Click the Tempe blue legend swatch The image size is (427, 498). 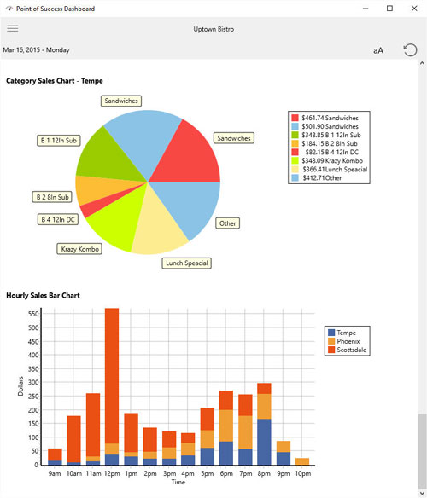pos(331,333)
